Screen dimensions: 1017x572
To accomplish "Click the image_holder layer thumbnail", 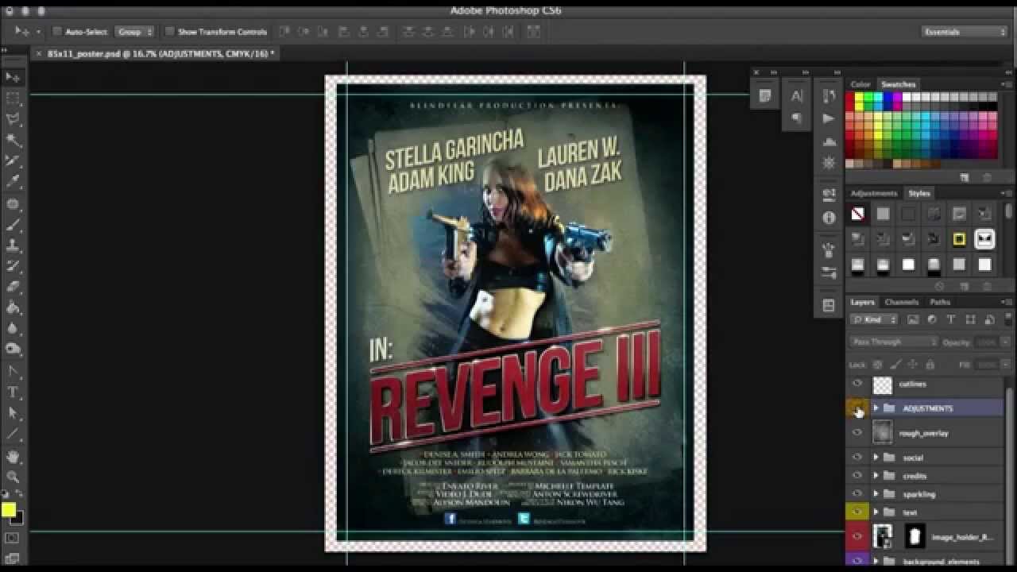I will (x=883, y=536).
